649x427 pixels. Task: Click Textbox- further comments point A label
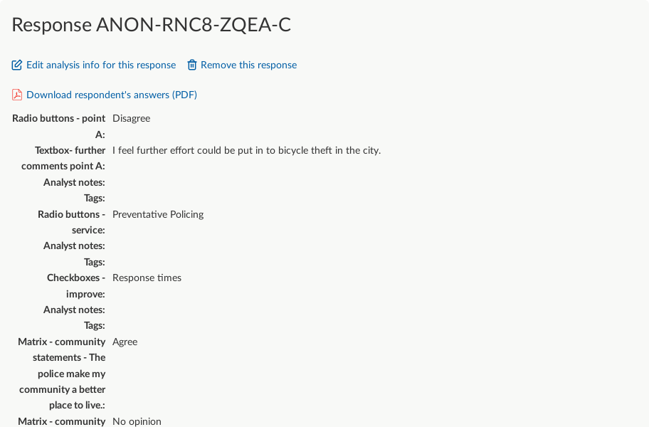pyautogui.click(x=63, y=158)
